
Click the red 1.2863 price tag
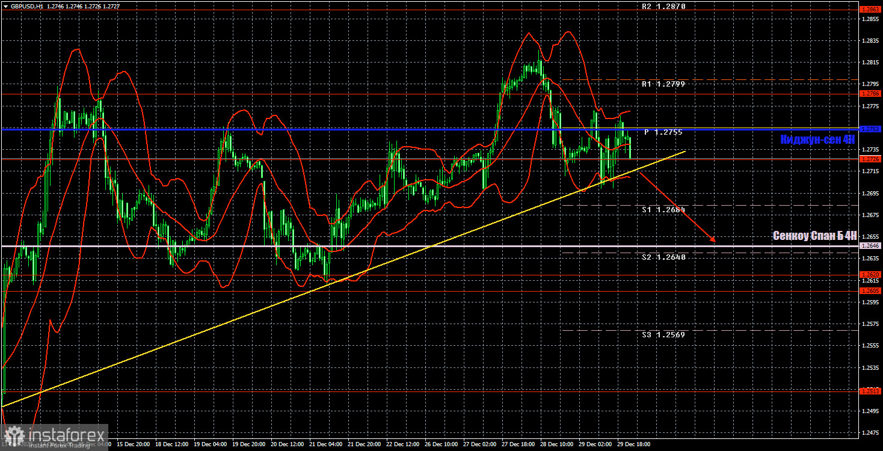point(871,10)
